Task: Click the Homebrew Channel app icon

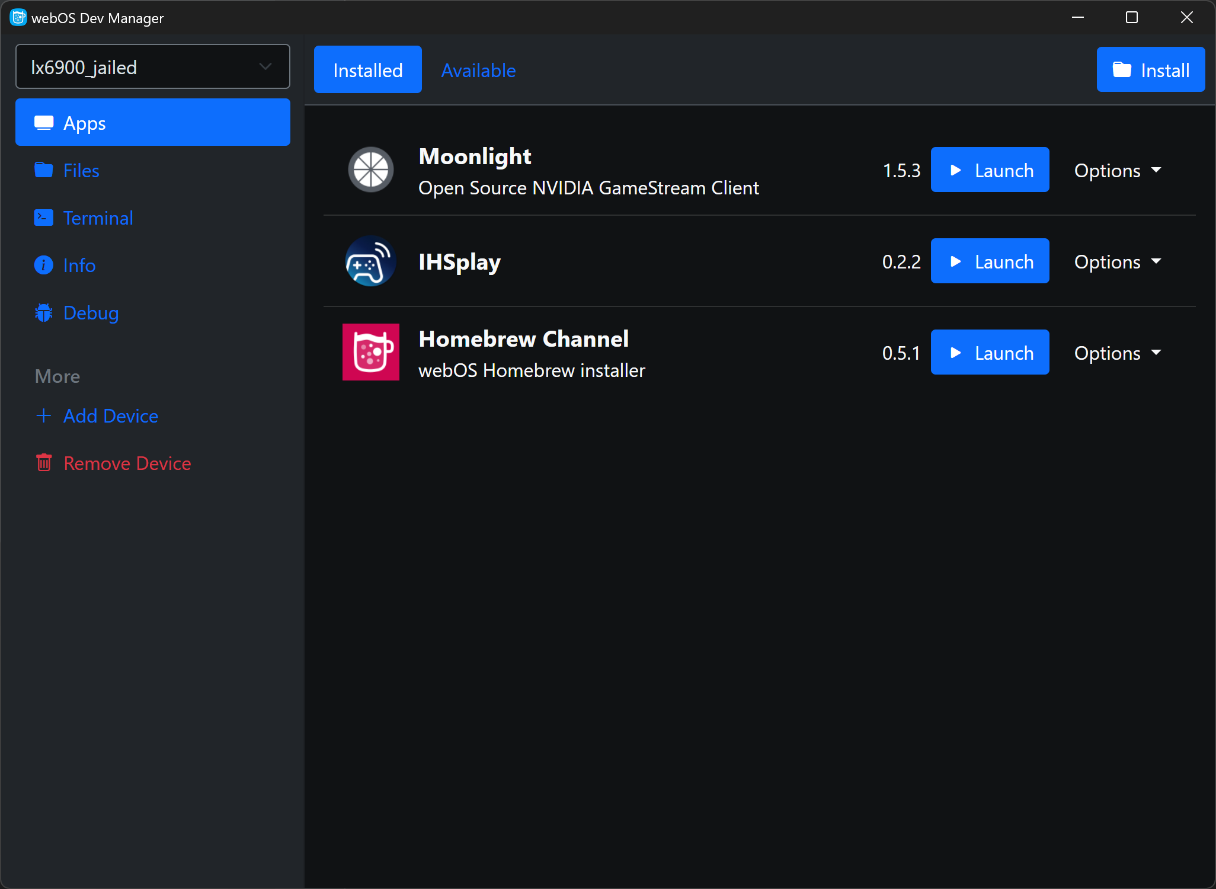Action: pyautogui.click(x=371, y=352)
